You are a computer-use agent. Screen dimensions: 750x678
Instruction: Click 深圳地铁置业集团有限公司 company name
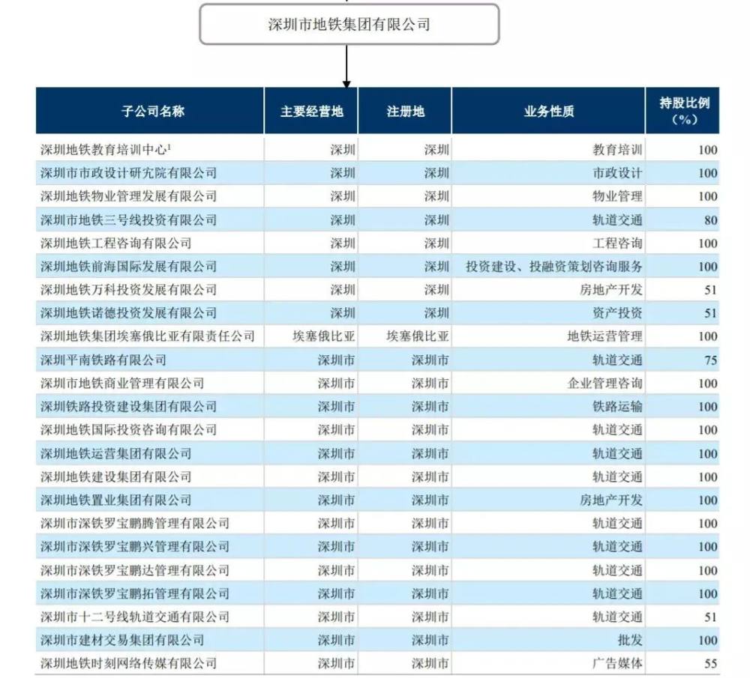(x=115, y=500)
